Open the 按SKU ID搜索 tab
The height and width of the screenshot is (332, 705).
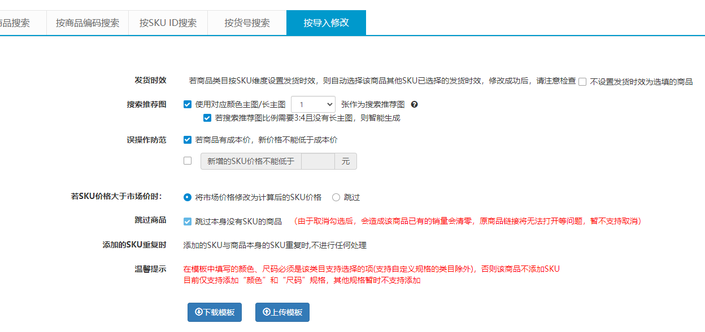click(x=168, y=23)
